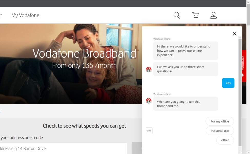Open the account profile icon
The width and height of the screenshot is (250, 154).
tap(214, 15)
